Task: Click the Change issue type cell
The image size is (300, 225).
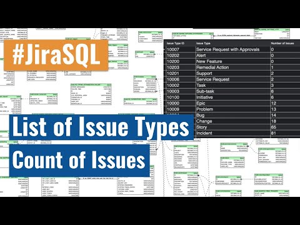Action: point(204,121)
